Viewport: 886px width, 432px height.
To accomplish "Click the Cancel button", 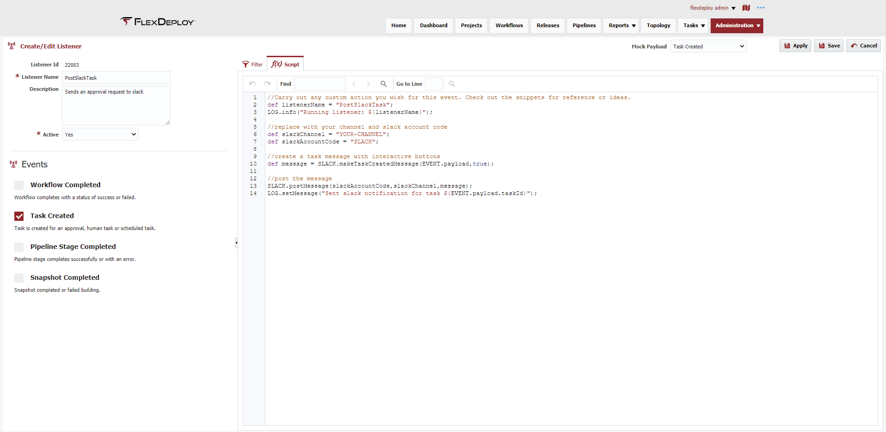I will click(864, 46).
